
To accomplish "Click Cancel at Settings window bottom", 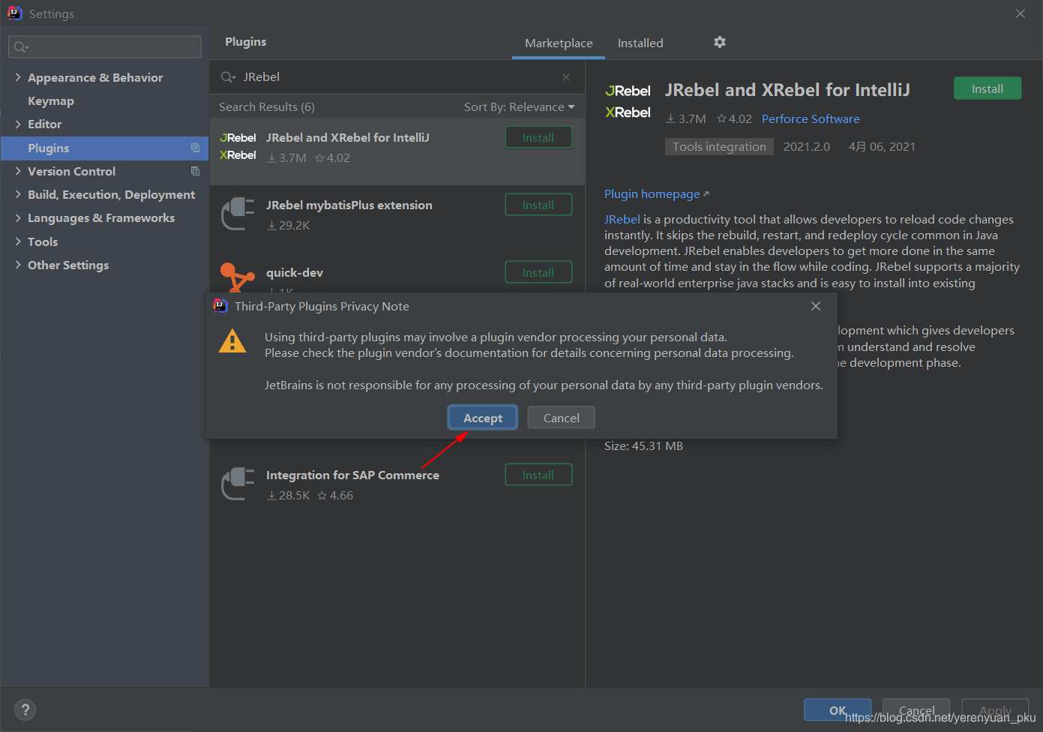I will pyautogui.click(x=916, y=710).
